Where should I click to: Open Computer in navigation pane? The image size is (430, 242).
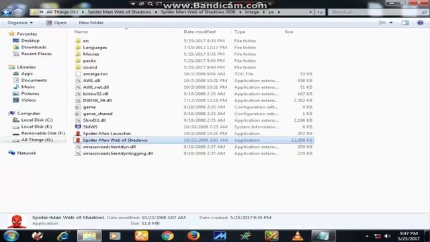28,114
